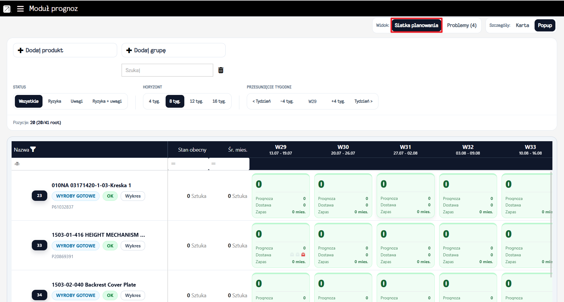Viewport: 564px width, 302px height.
Task: Click the grid vertical scrollbar
Action: [551, 225]
